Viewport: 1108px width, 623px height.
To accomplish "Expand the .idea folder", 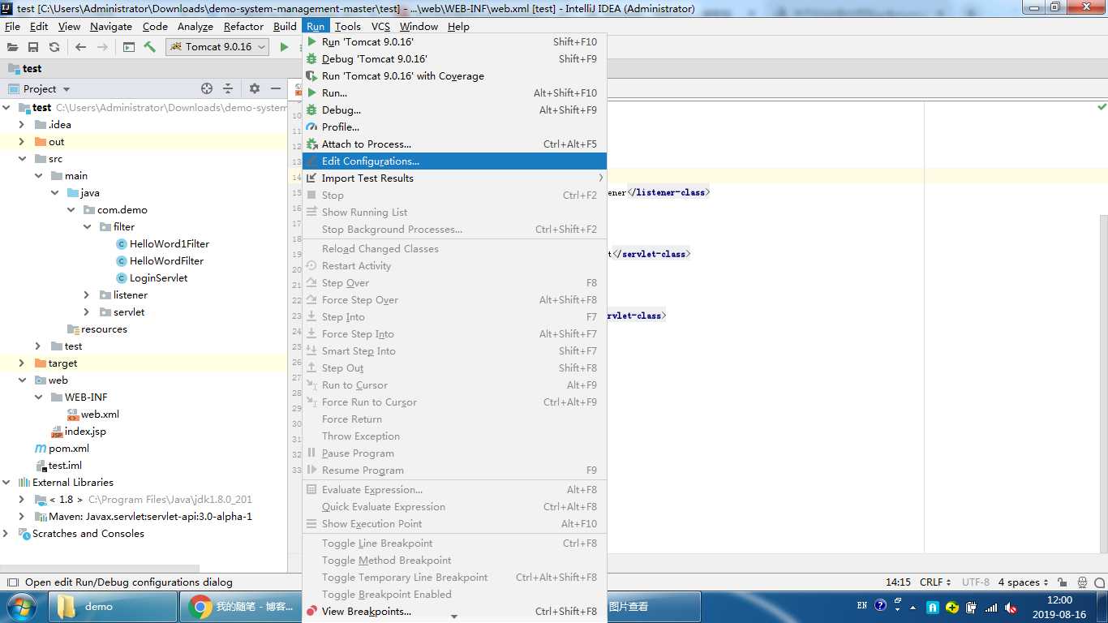I will pos(22,124).
